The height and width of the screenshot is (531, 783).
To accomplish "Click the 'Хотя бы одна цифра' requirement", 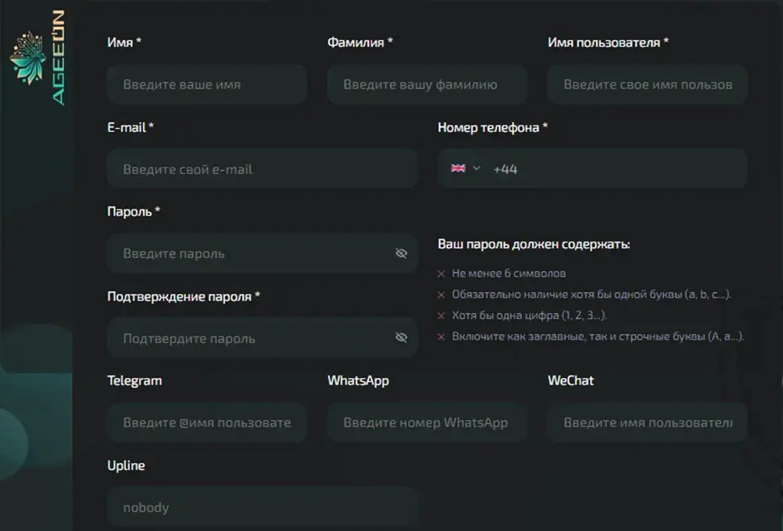I will (529, 315).
